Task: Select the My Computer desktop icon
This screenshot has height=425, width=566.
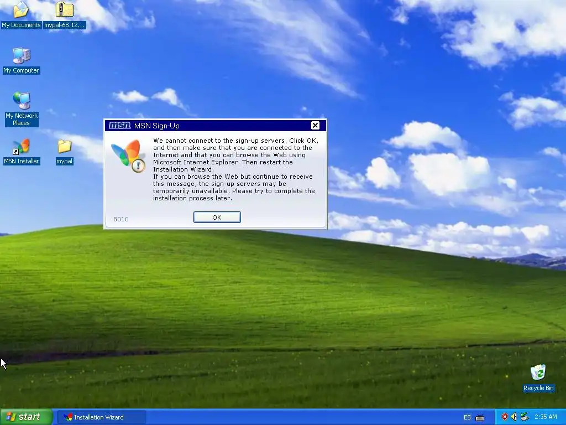Action: (x=22, y=60)
